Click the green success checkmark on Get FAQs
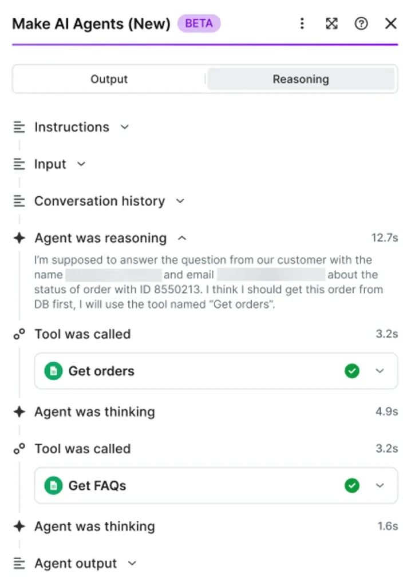 pos(352,485)
